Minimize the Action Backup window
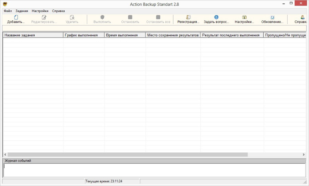This screenshot has width=309, height=186. [284, 3]
